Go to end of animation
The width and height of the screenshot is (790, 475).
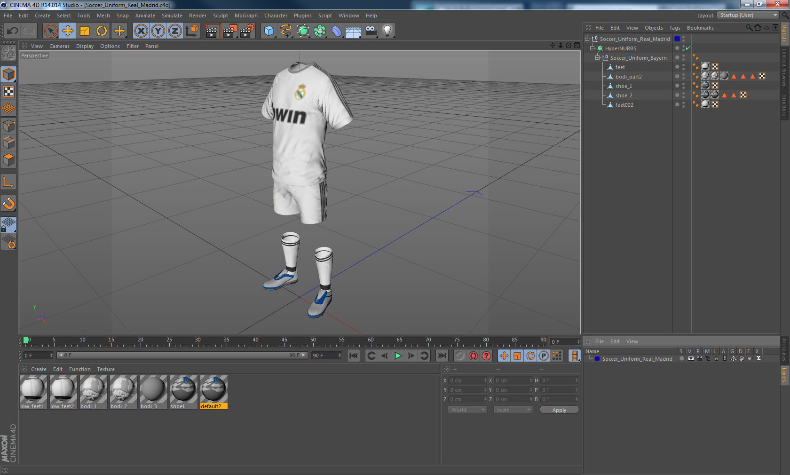[442, 356]
